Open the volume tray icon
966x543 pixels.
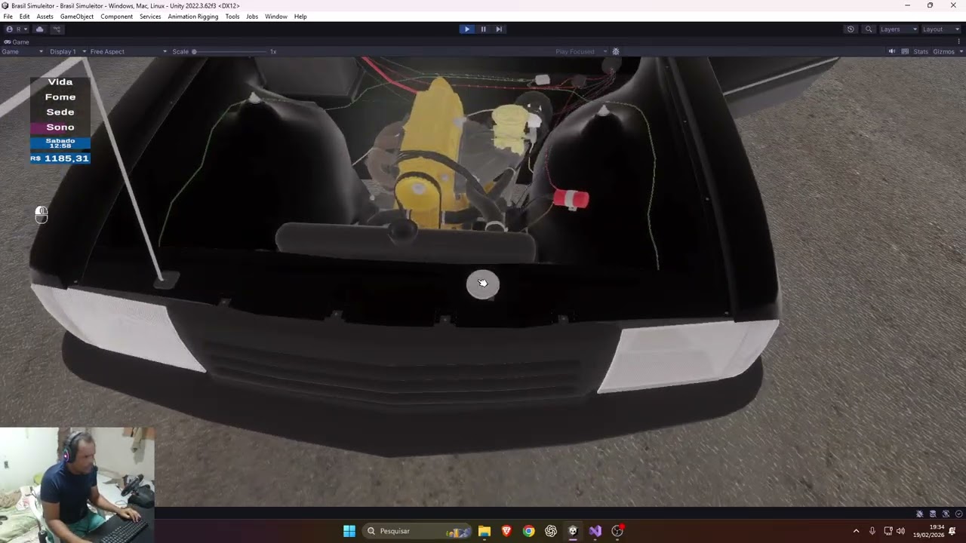pyautogui.click(x=900, y=531)
